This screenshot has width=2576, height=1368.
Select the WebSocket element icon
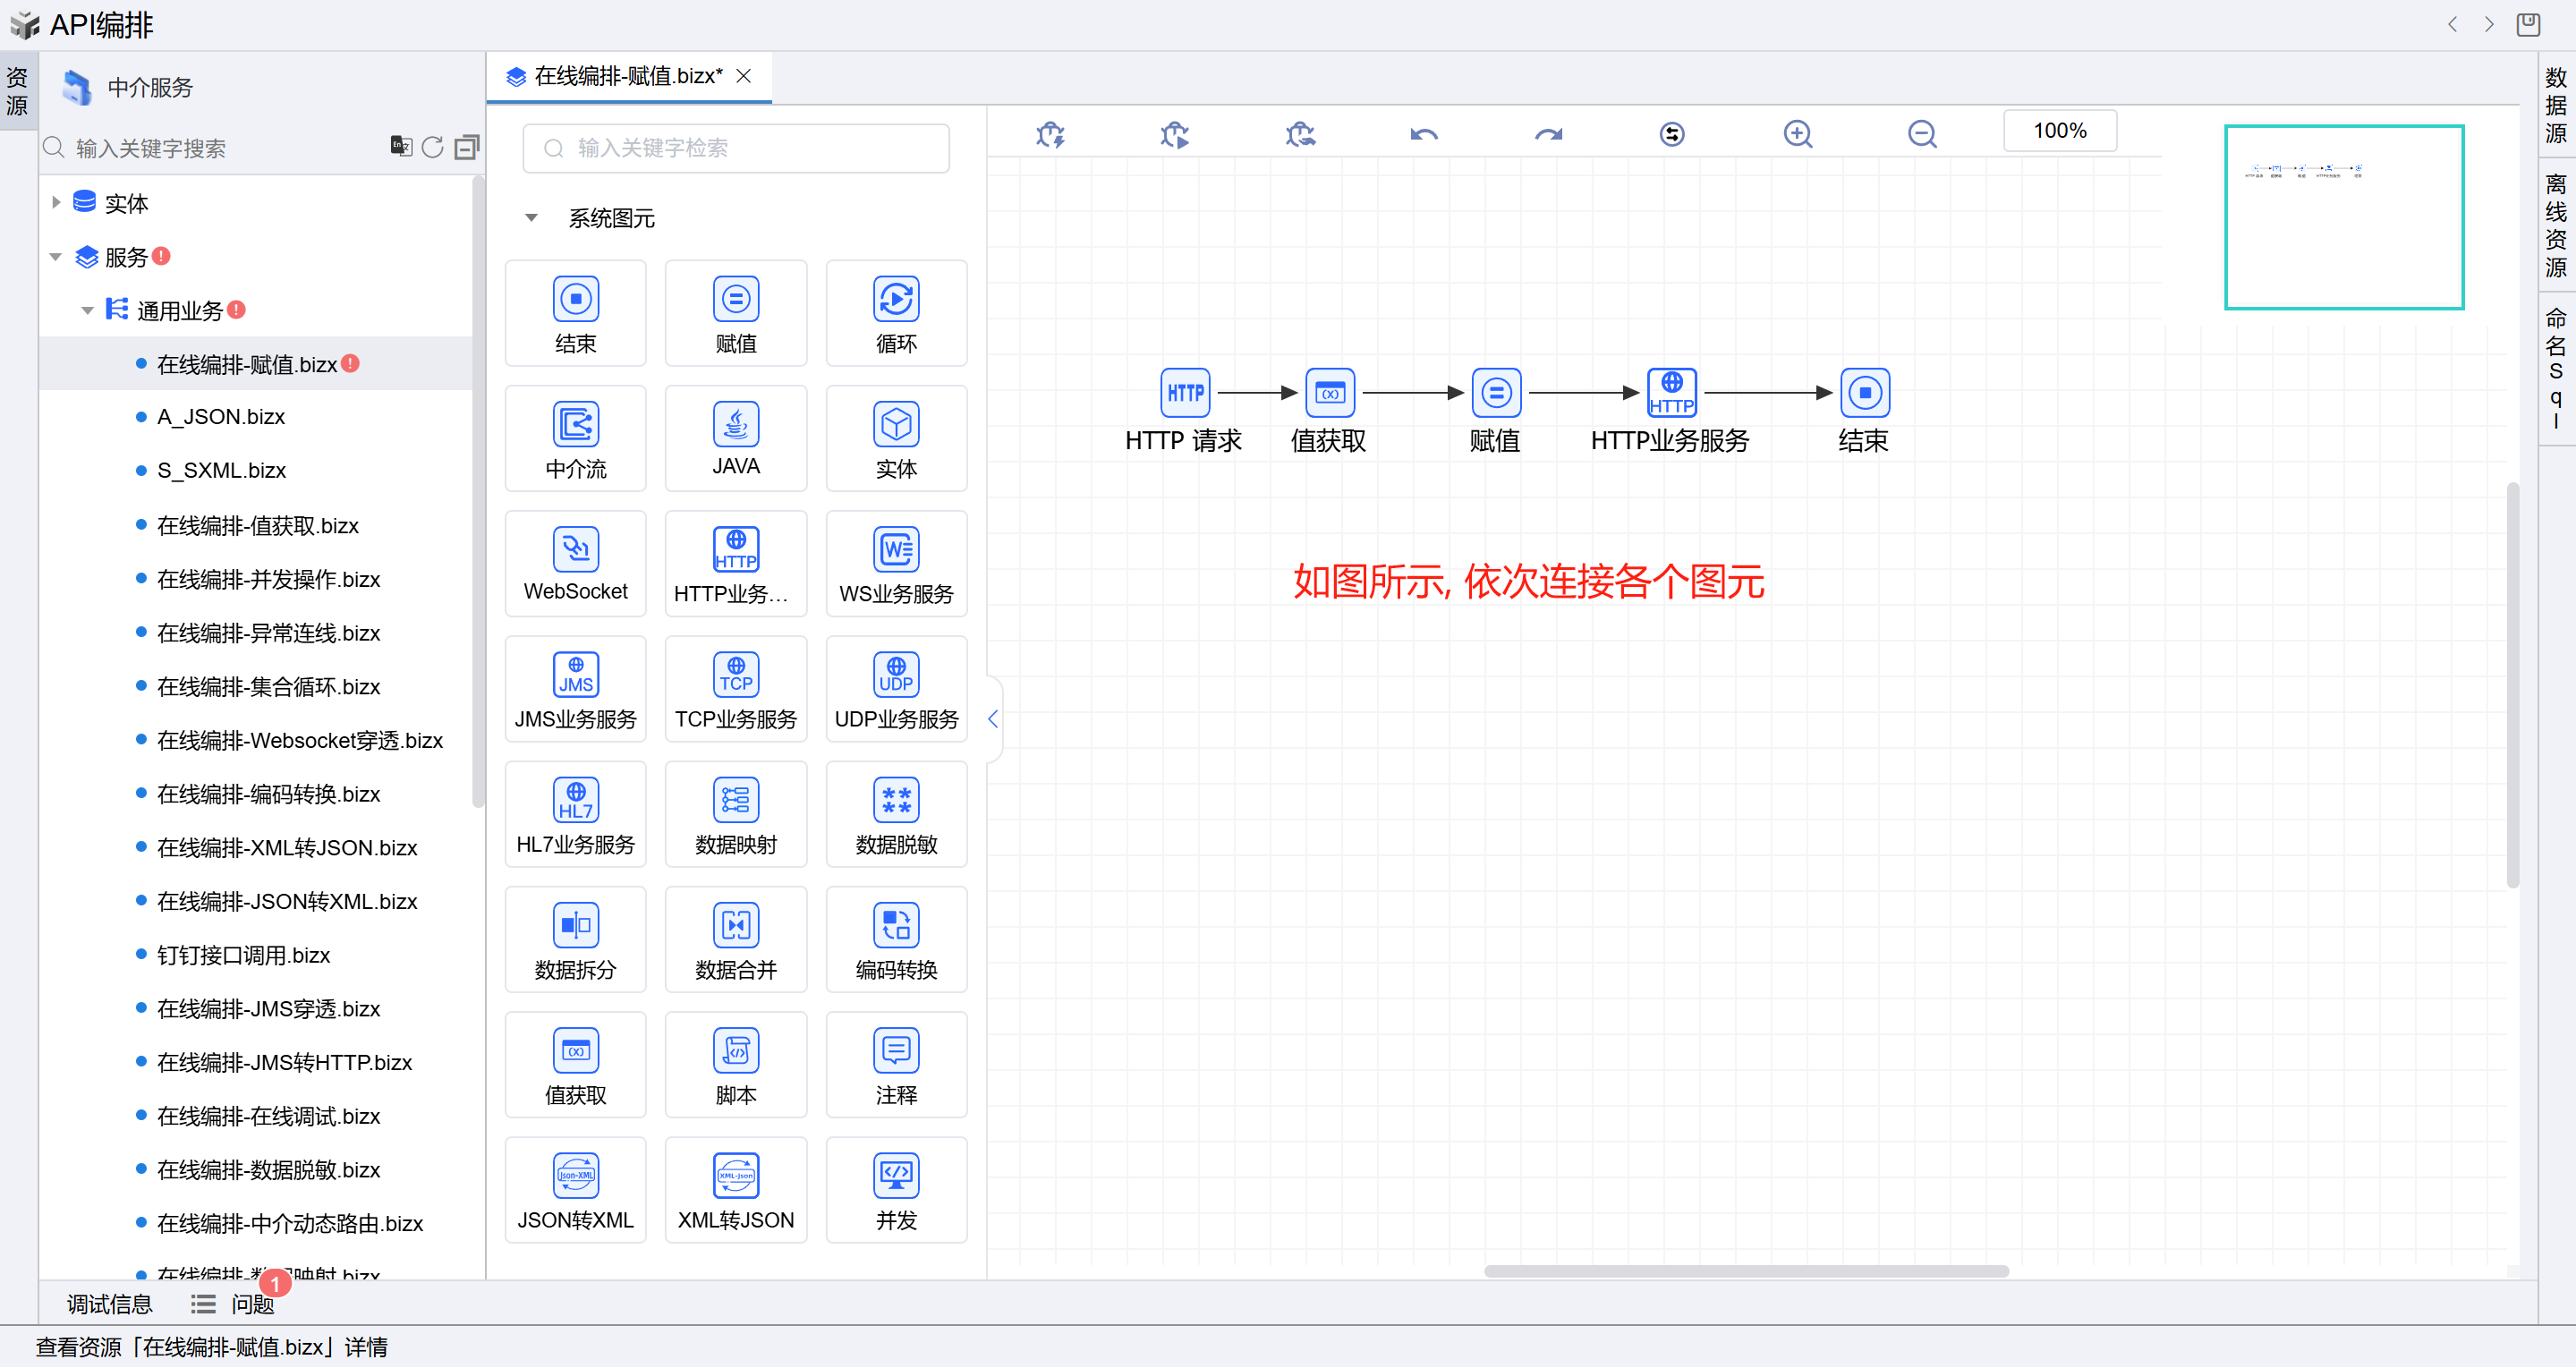click(575, 550)
